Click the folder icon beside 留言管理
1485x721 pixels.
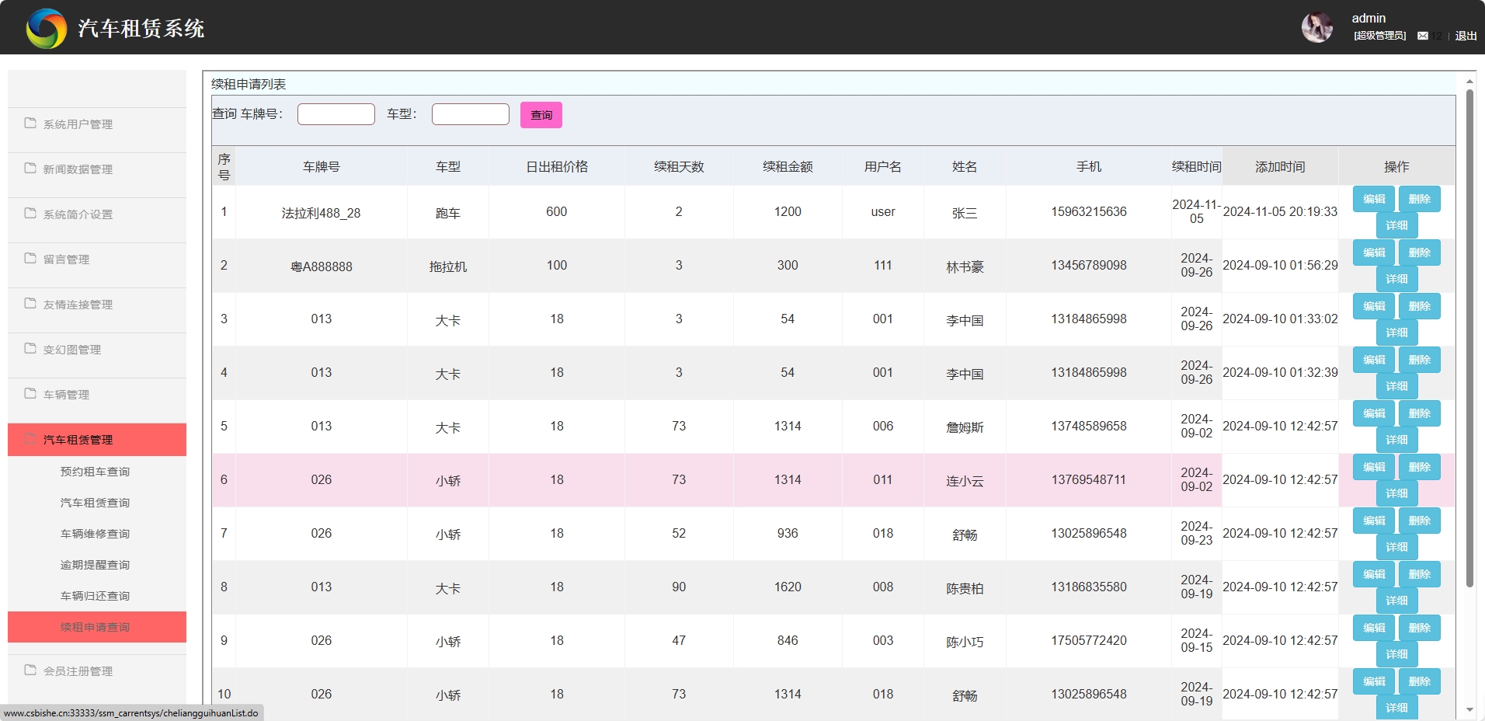30,257
